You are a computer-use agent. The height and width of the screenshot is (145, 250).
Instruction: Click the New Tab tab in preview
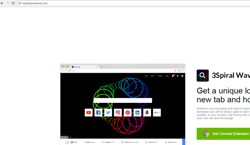click(84, 67)
